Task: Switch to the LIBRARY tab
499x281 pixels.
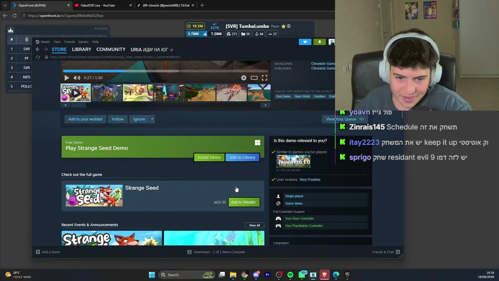Action: pyautogui.click(x=81, y=50)
